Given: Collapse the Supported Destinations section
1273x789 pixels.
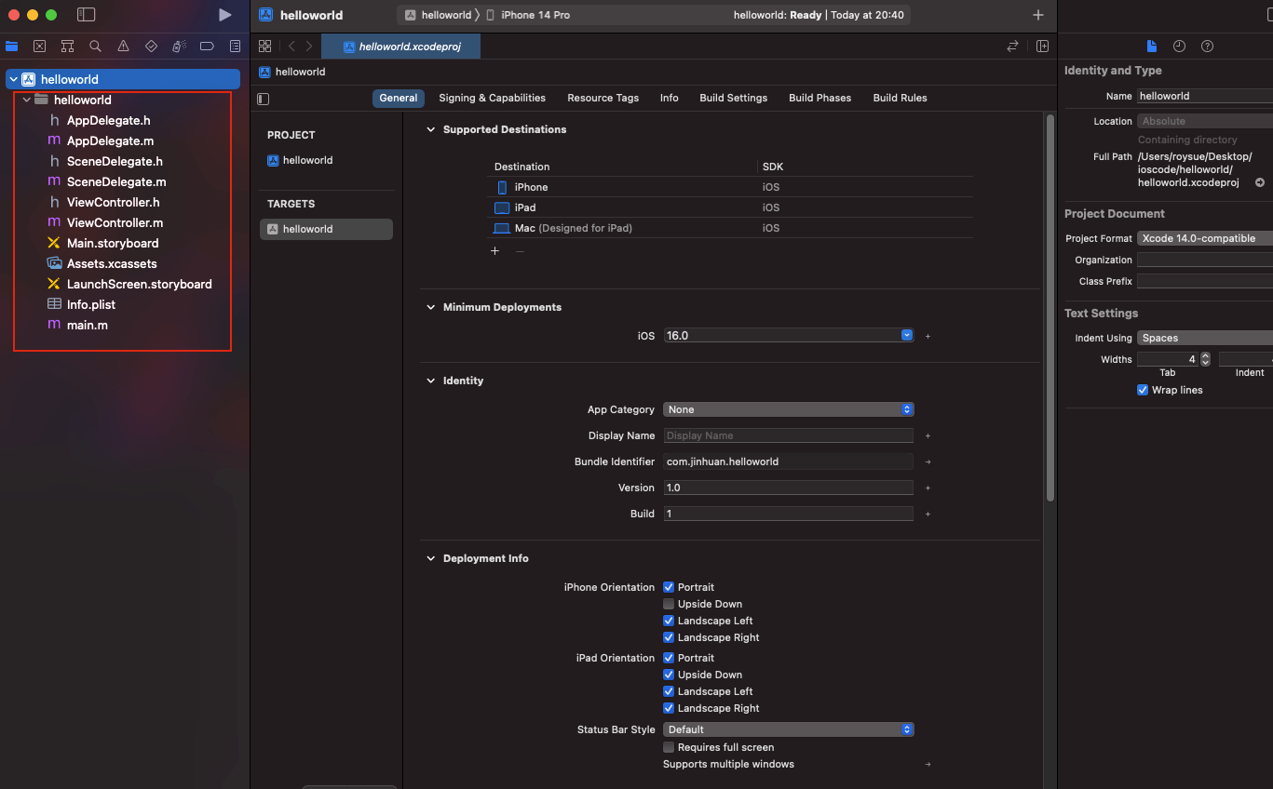Looking at the screenshot, I should pos(430,129).
